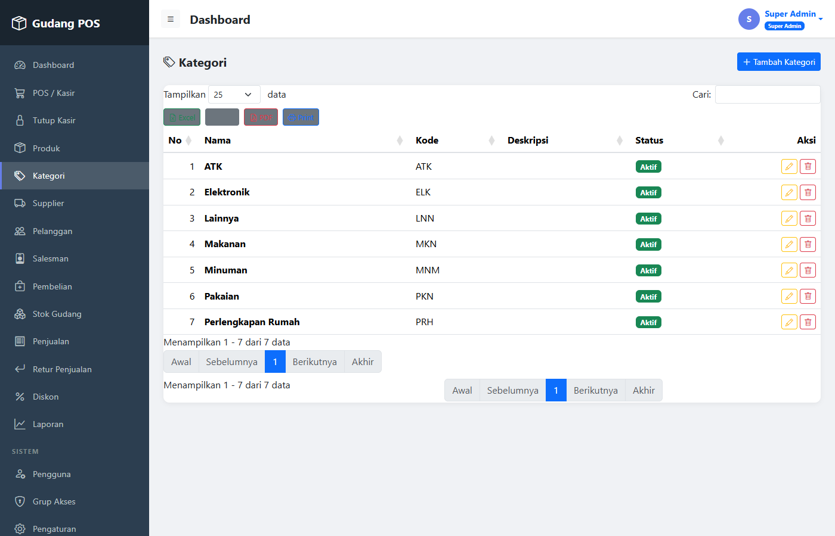Click the edit pencil icon for ATK
Screen dimensions: 835x536
point(789,167)
